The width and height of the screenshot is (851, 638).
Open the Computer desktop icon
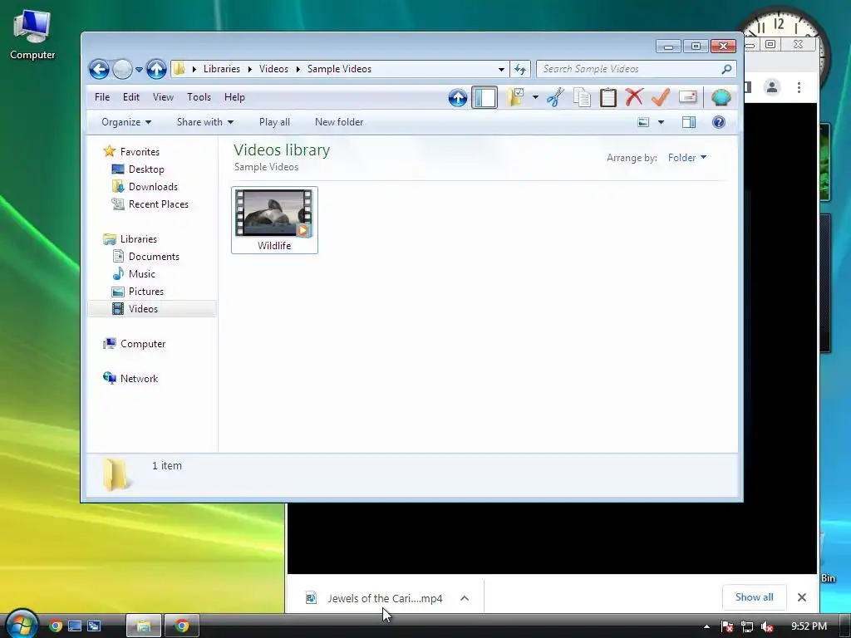[x=32, y=35]
